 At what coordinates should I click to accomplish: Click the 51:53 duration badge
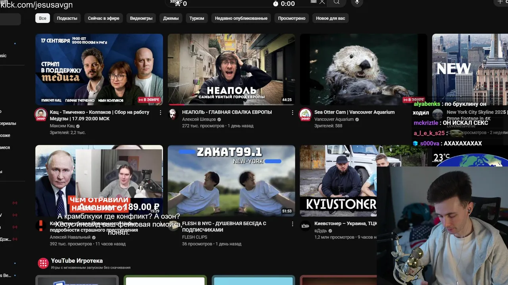tap(287, 211)
